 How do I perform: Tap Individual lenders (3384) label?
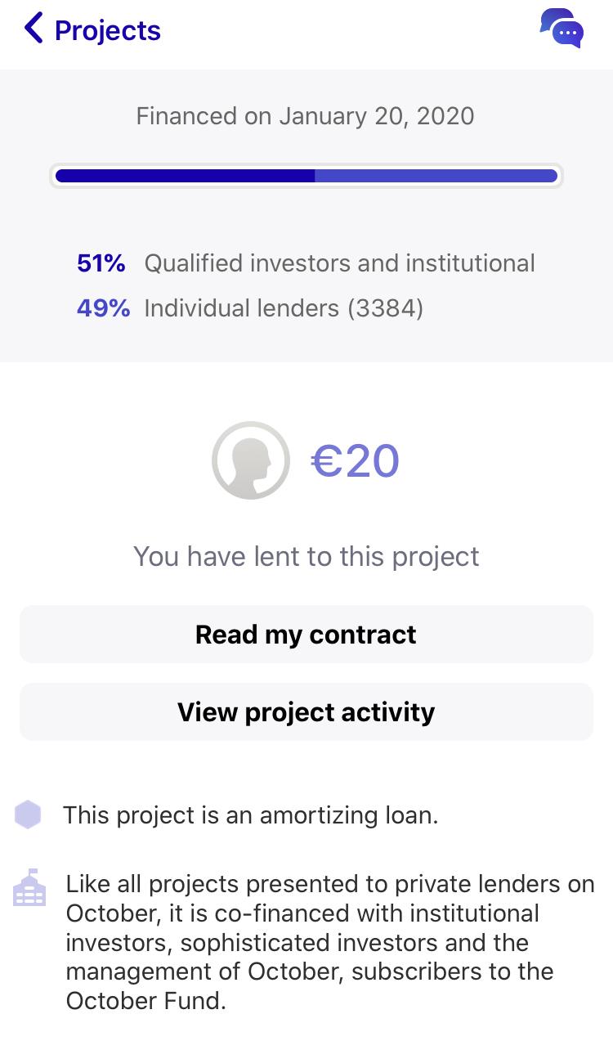[284, 308]
